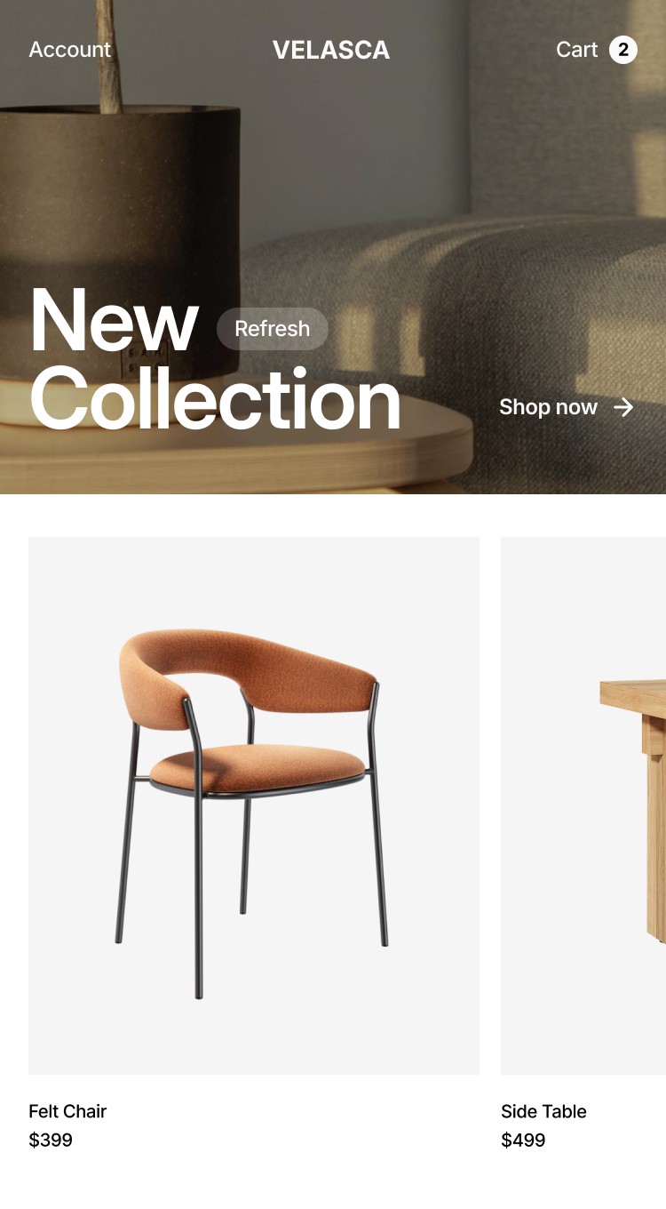Click the Felt Chair product name

[x=67, y=1111]
